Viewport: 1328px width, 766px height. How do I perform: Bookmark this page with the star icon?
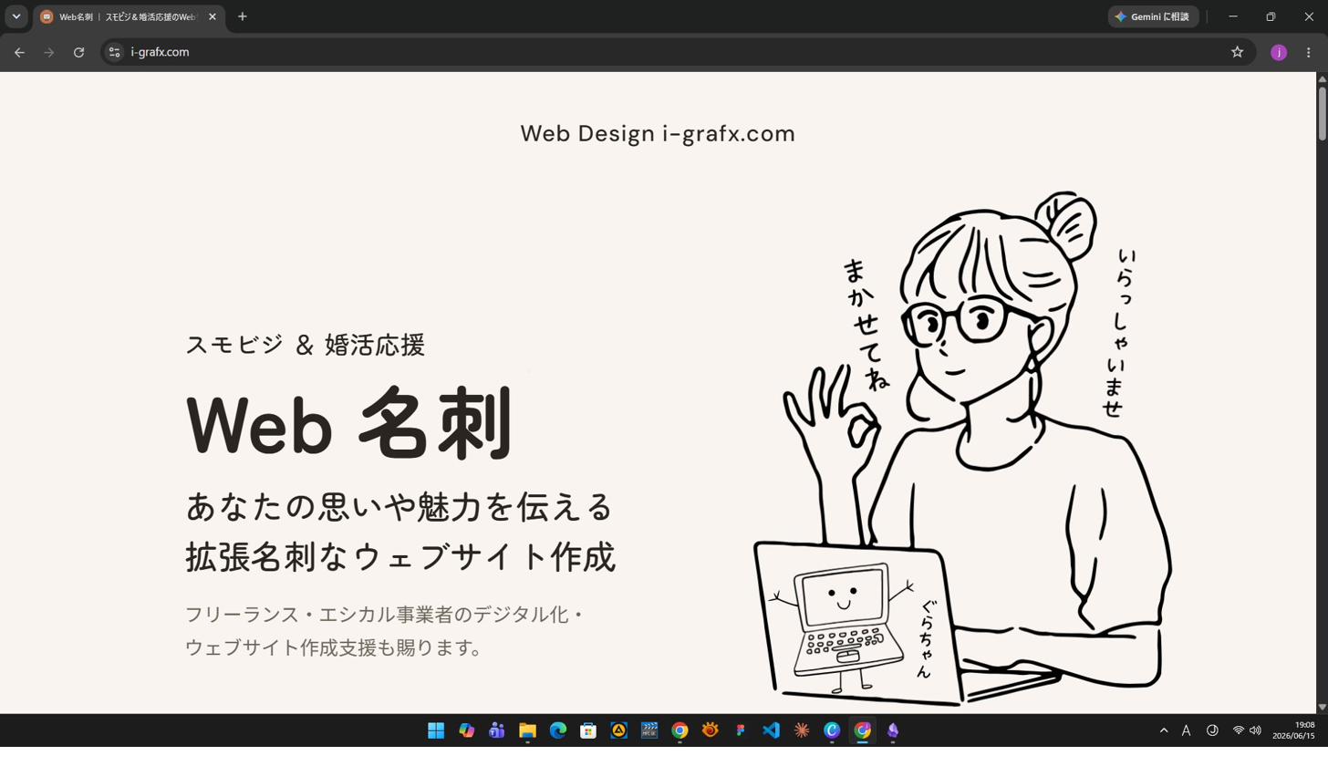click(x=1237, y=53)
